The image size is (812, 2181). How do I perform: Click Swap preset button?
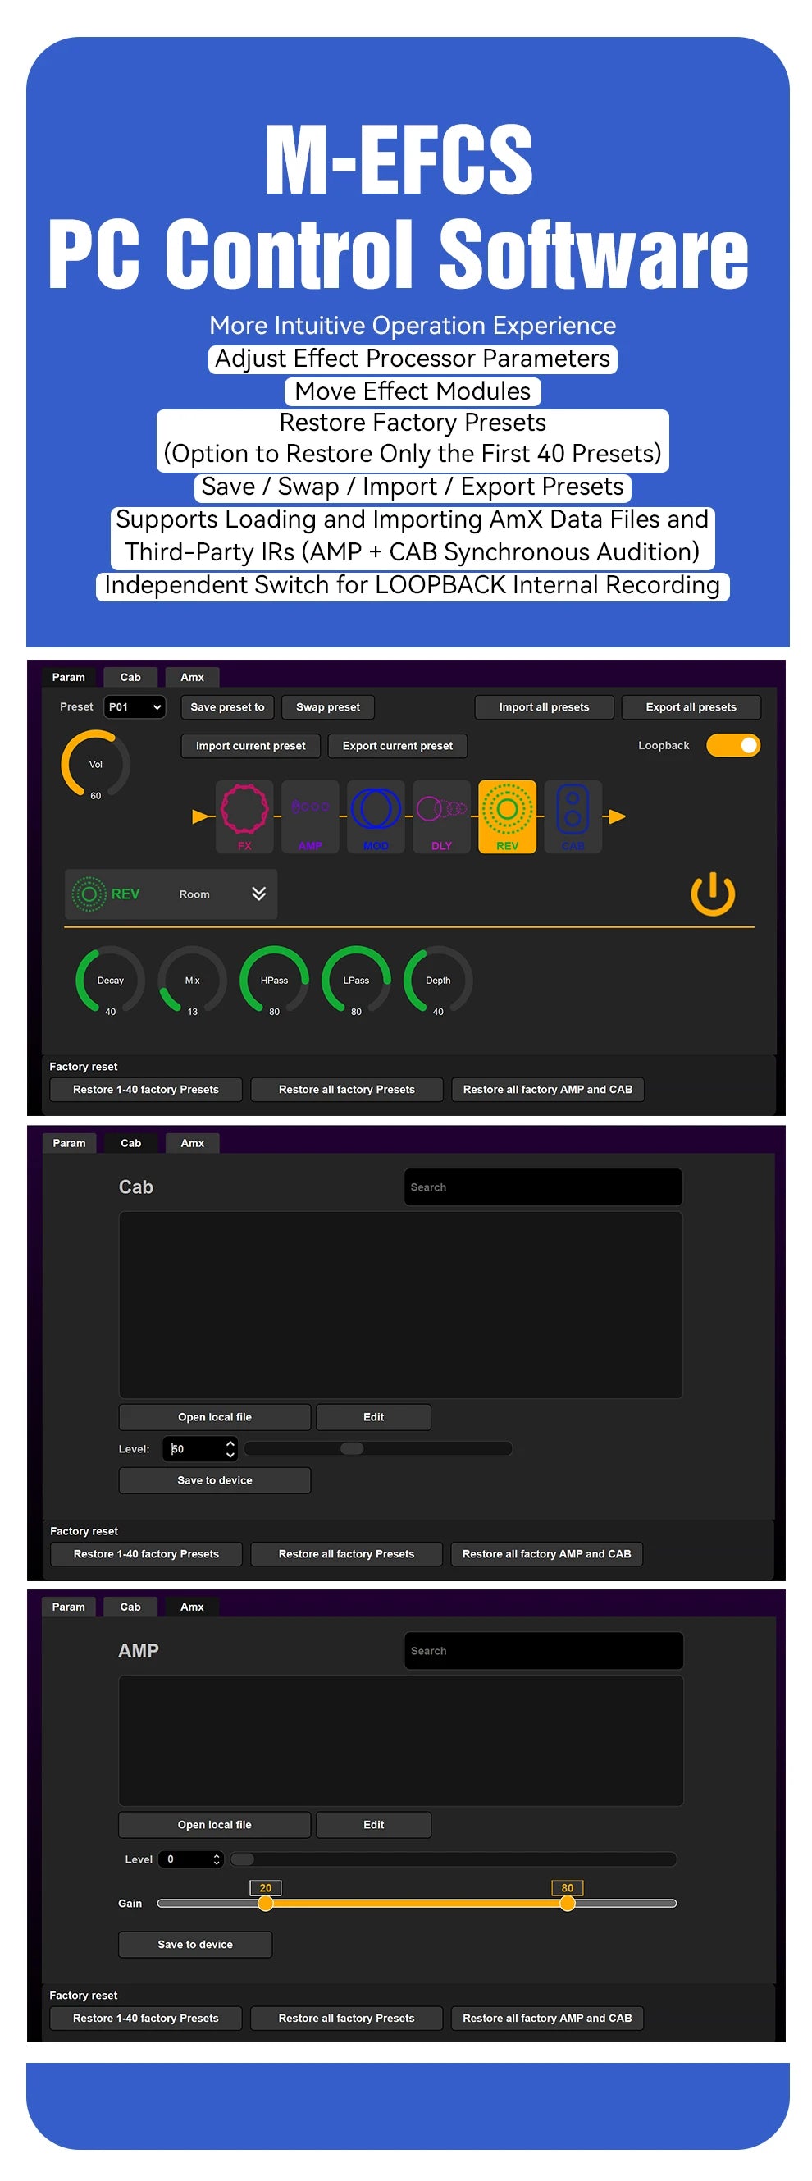click(x=328, y=707)
